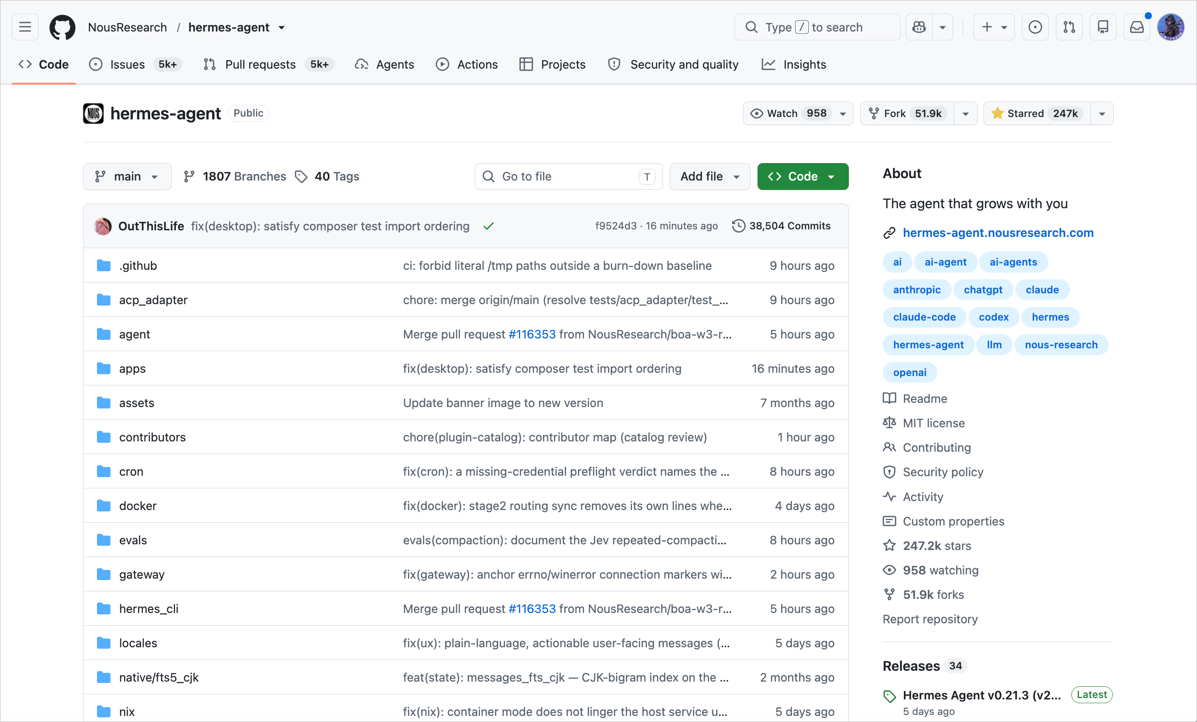The height and width of the screenshot is (722, 1197).
Task: Open the Agents tab
Action: [x=385, y=64]
